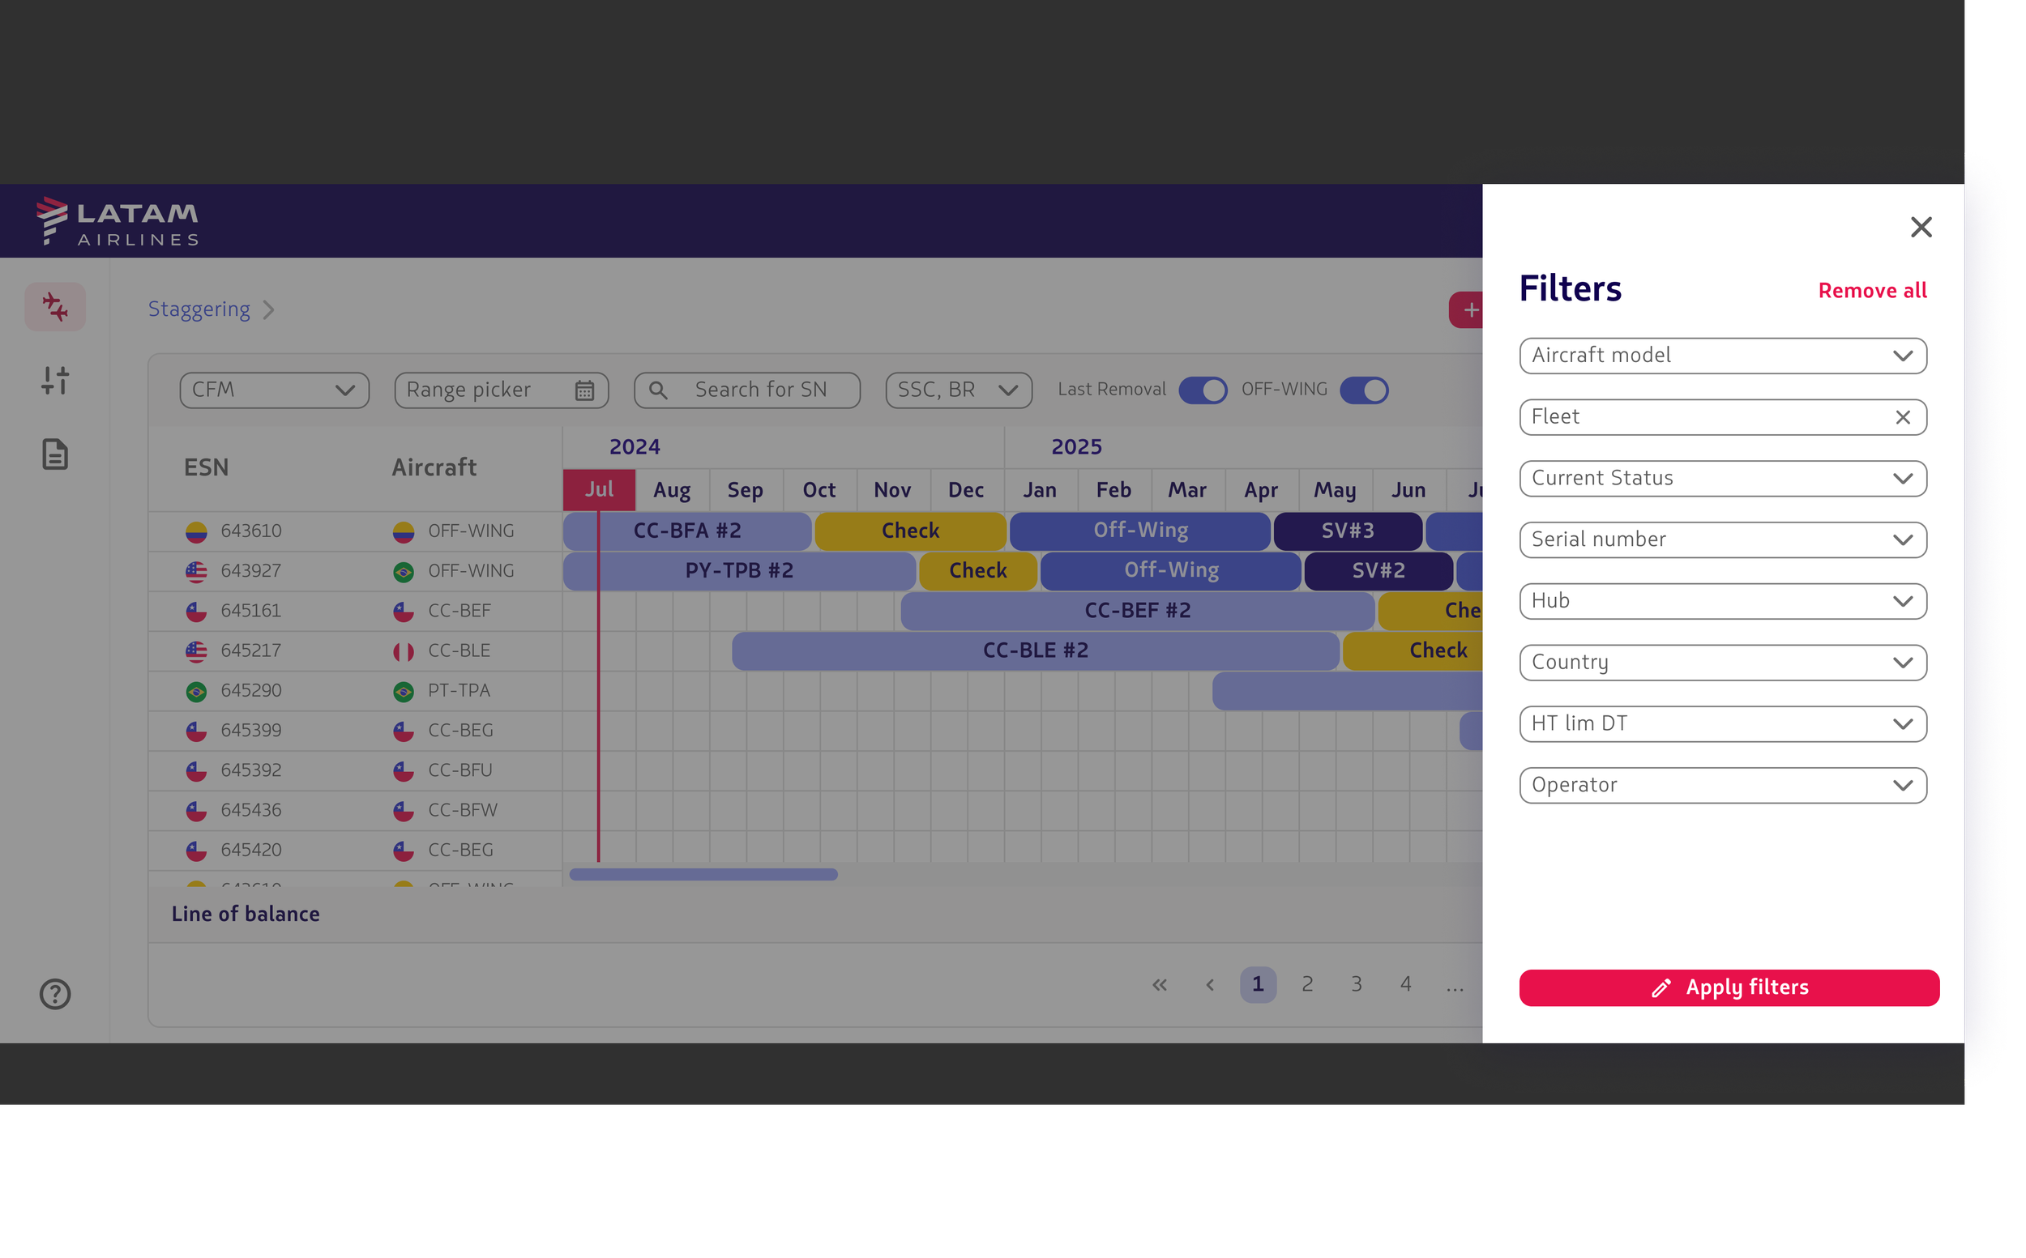Open the Aircraft model dropdown

pos(1722,356)
